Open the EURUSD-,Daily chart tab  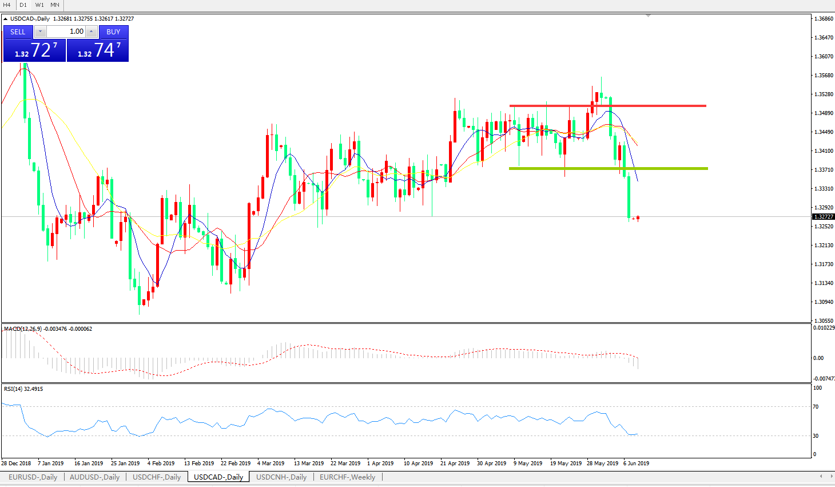[x=33, y=477]
